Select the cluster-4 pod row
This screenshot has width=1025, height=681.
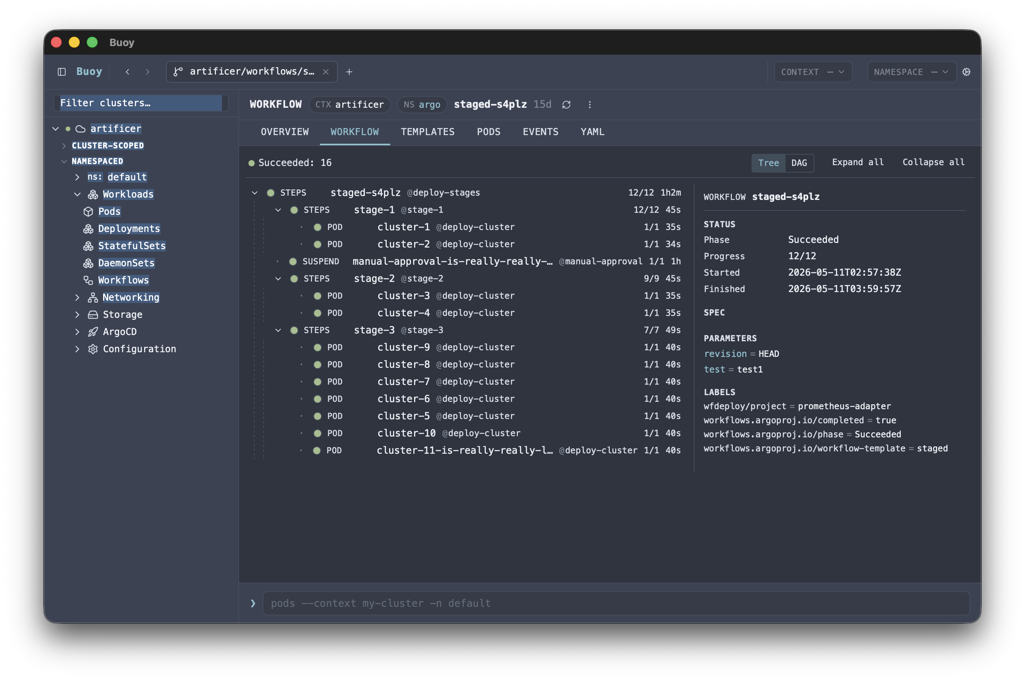tap(467, 313)
